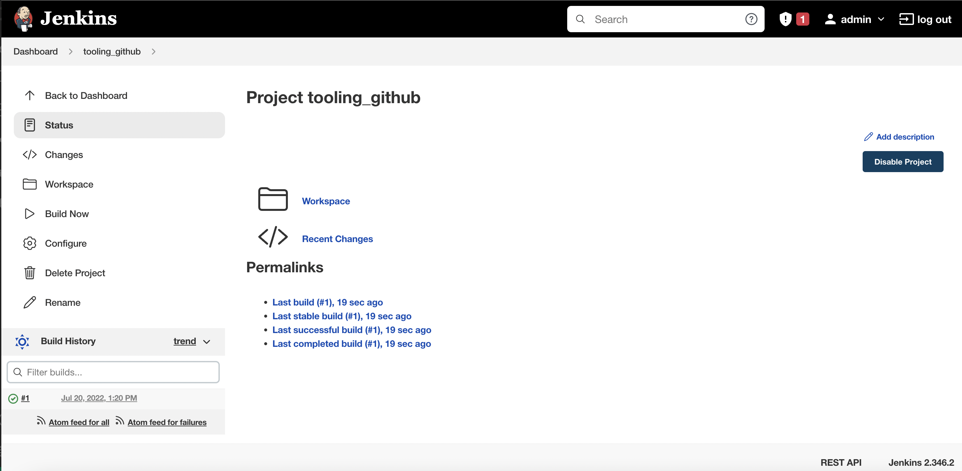Open the search help question-mark icon
The height and width of the screenshot is (471, 962).
[751, 19]
